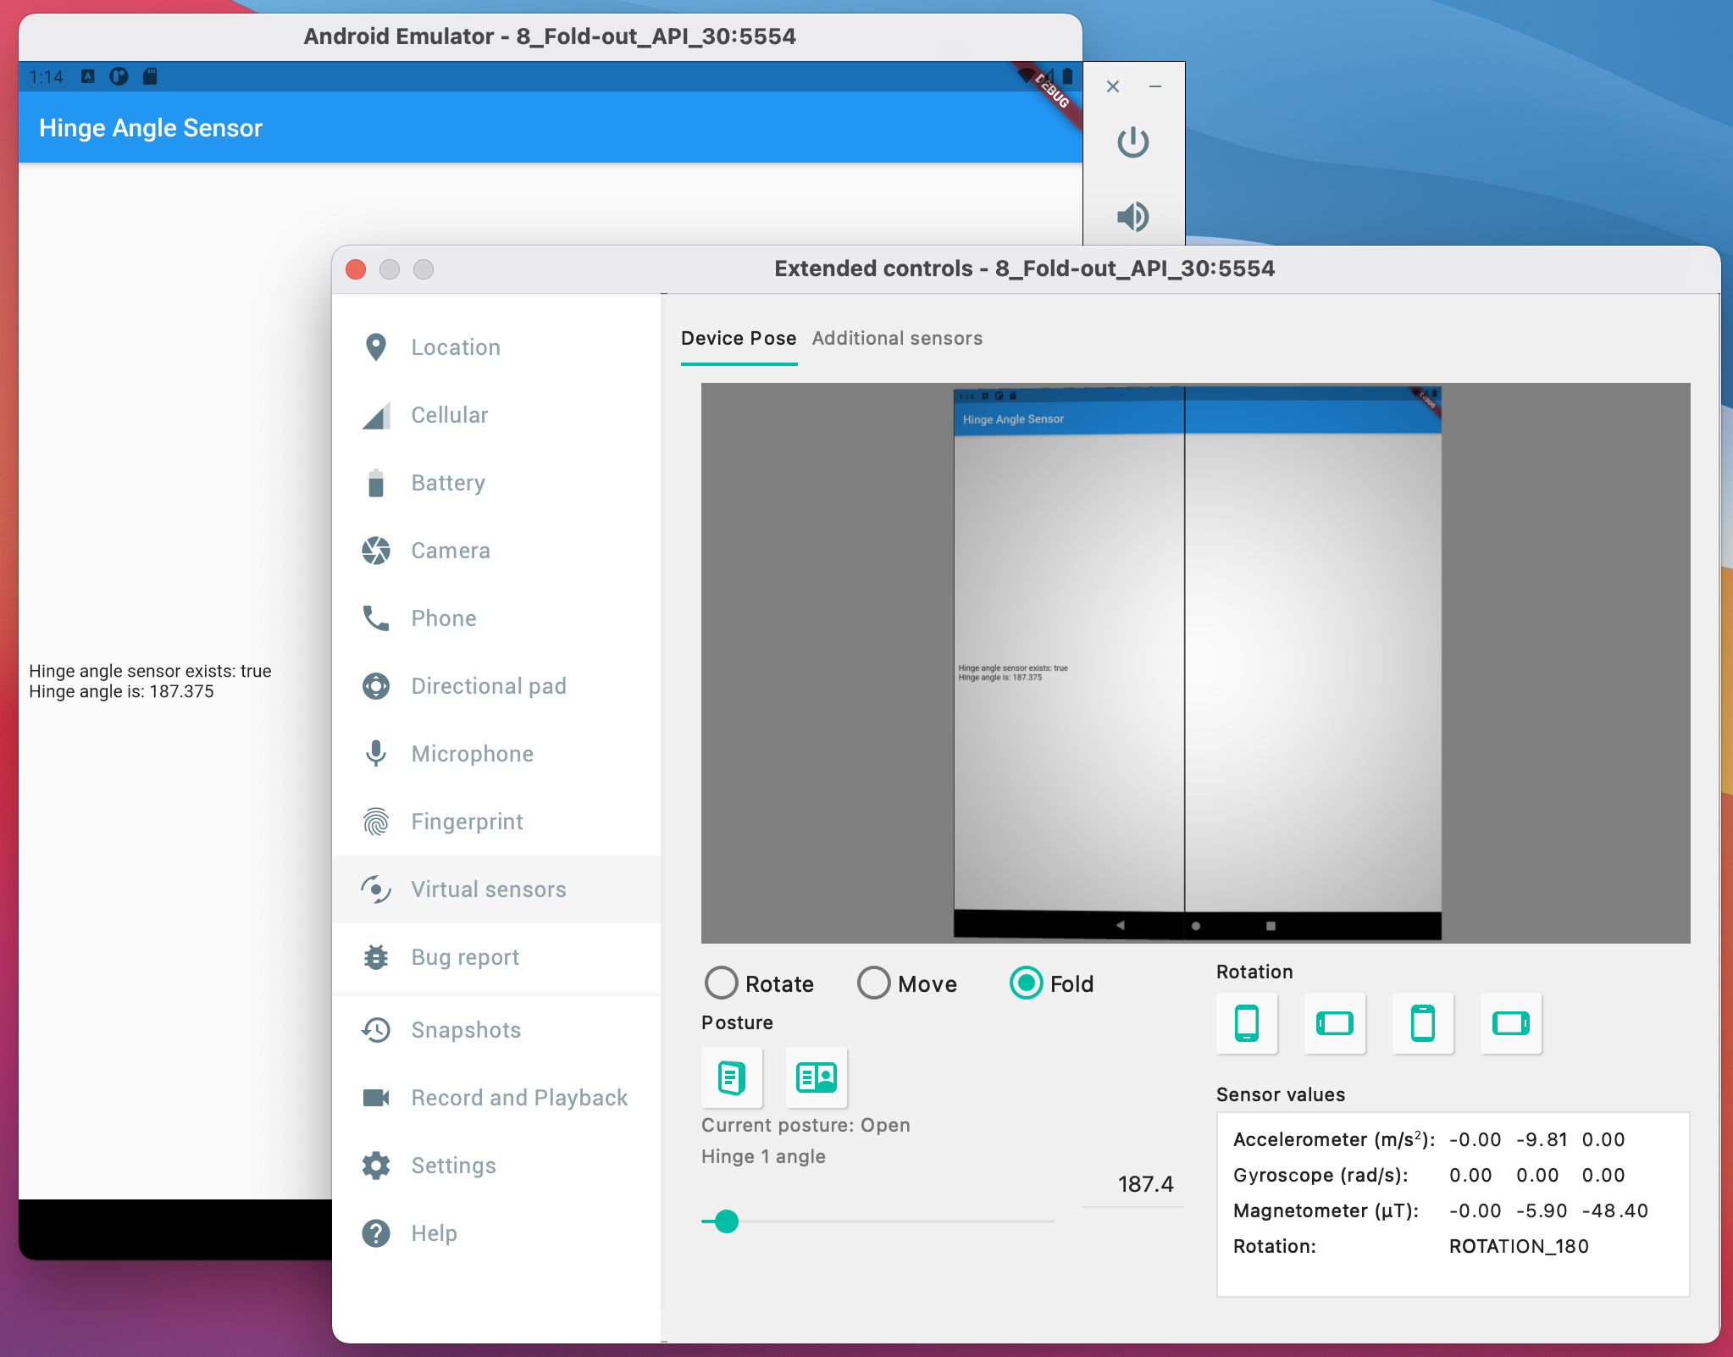This screenshot has width=1733, height=1357.
Task: Switch to Additional sensors tab
Action: [898, 339]
